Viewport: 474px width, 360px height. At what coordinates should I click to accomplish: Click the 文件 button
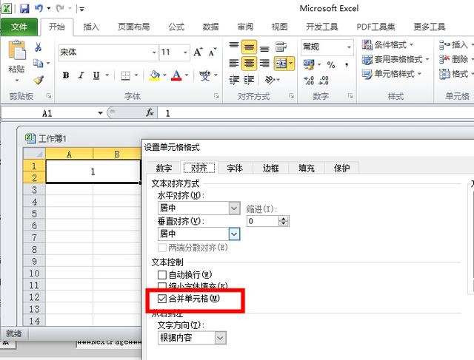pyautogui.click(x=19, y=27)
